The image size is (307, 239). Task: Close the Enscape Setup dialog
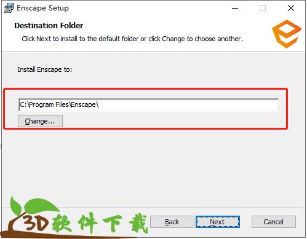[x=291, y=8]
